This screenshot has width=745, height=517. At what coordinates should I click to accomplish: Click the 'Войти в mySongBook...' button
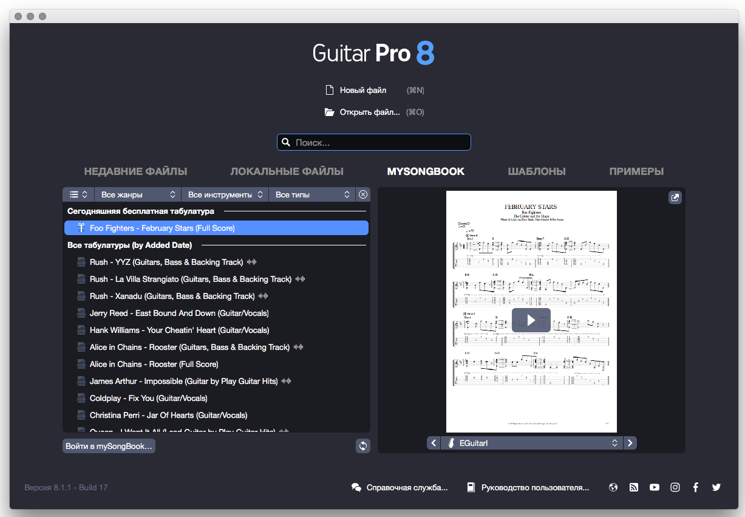109,446
